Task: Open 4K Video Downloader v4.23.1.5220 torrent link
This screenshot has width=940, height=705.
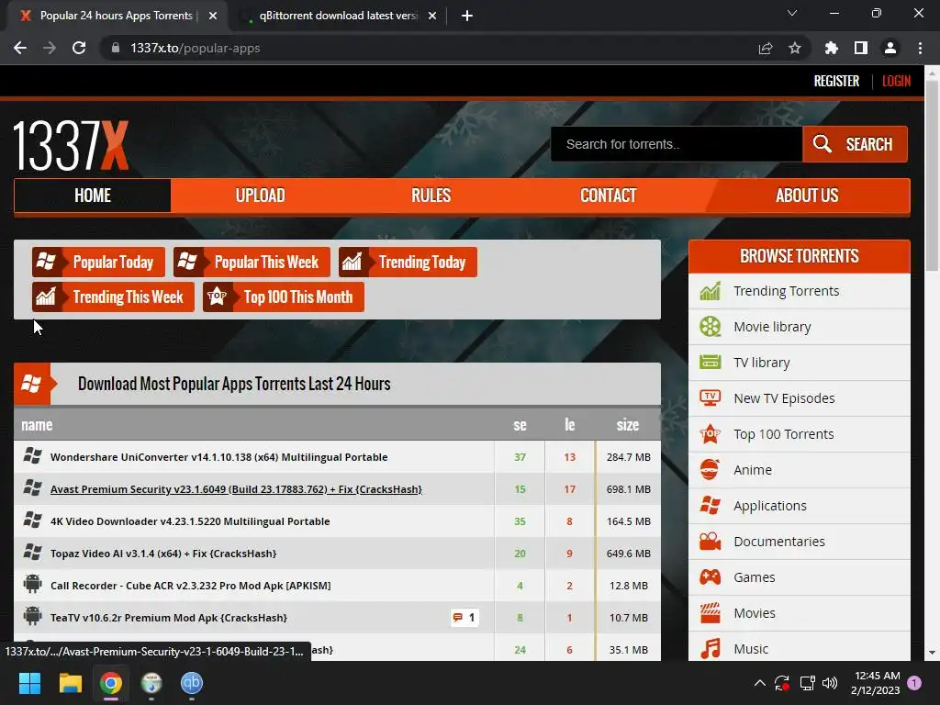Action: coord(190,521)
